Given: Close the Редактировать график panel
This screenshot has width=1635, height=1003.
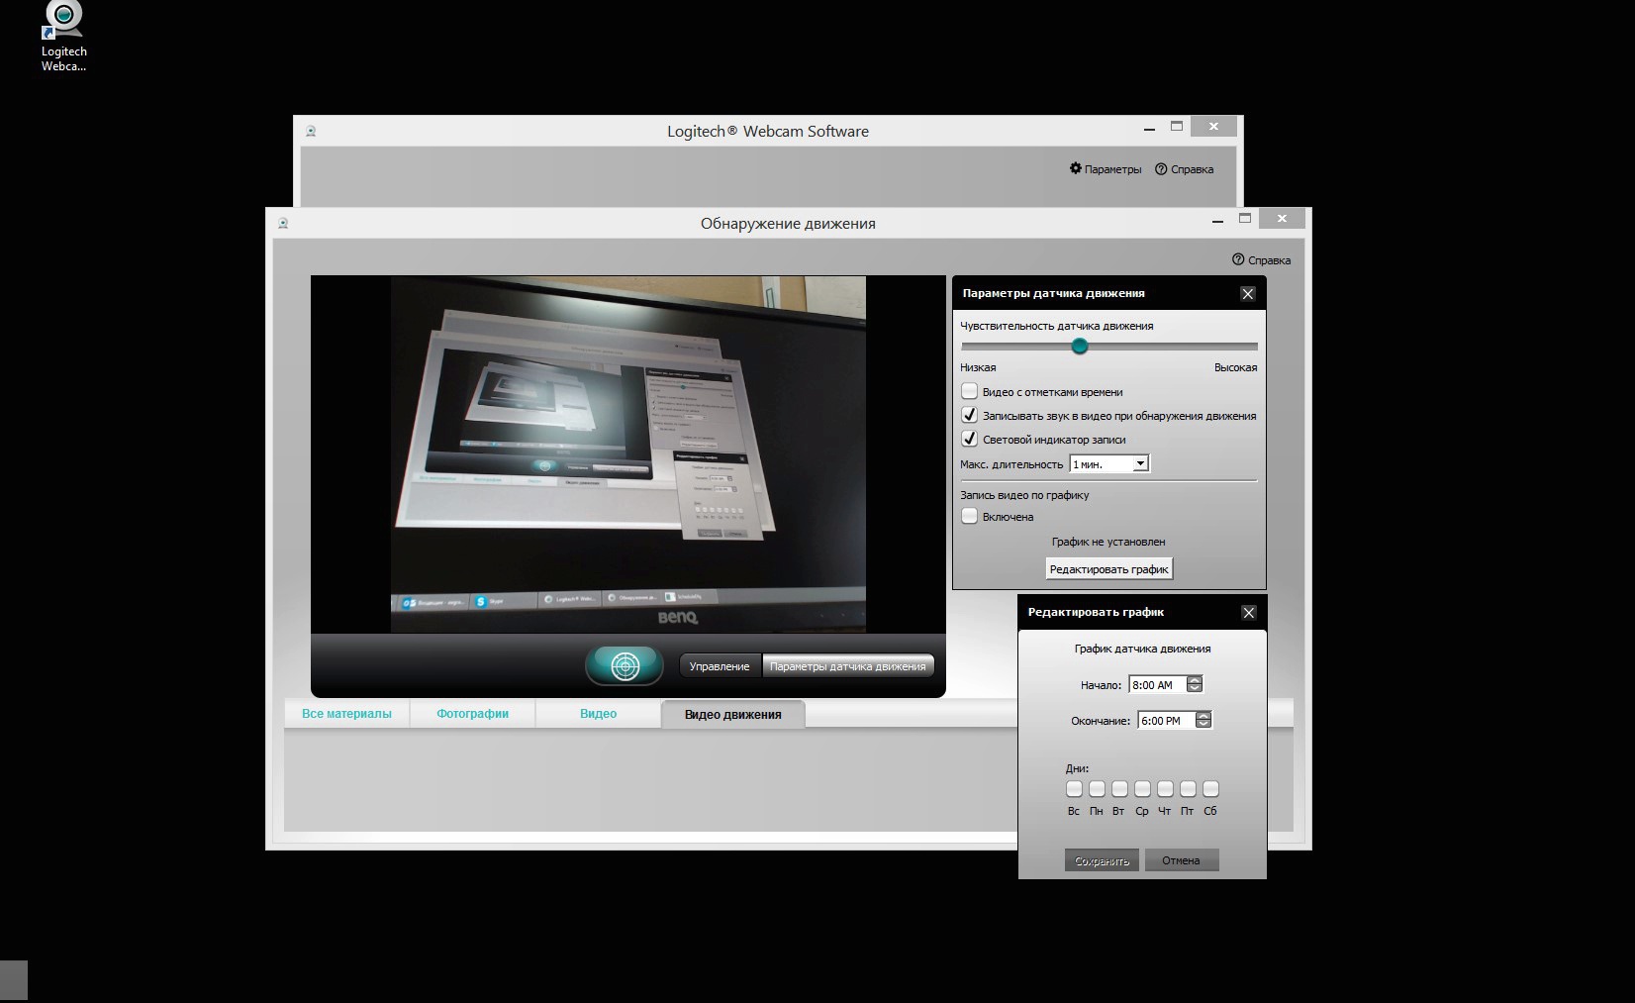Looking at the screenshot, I should (x=1248, y=613).
